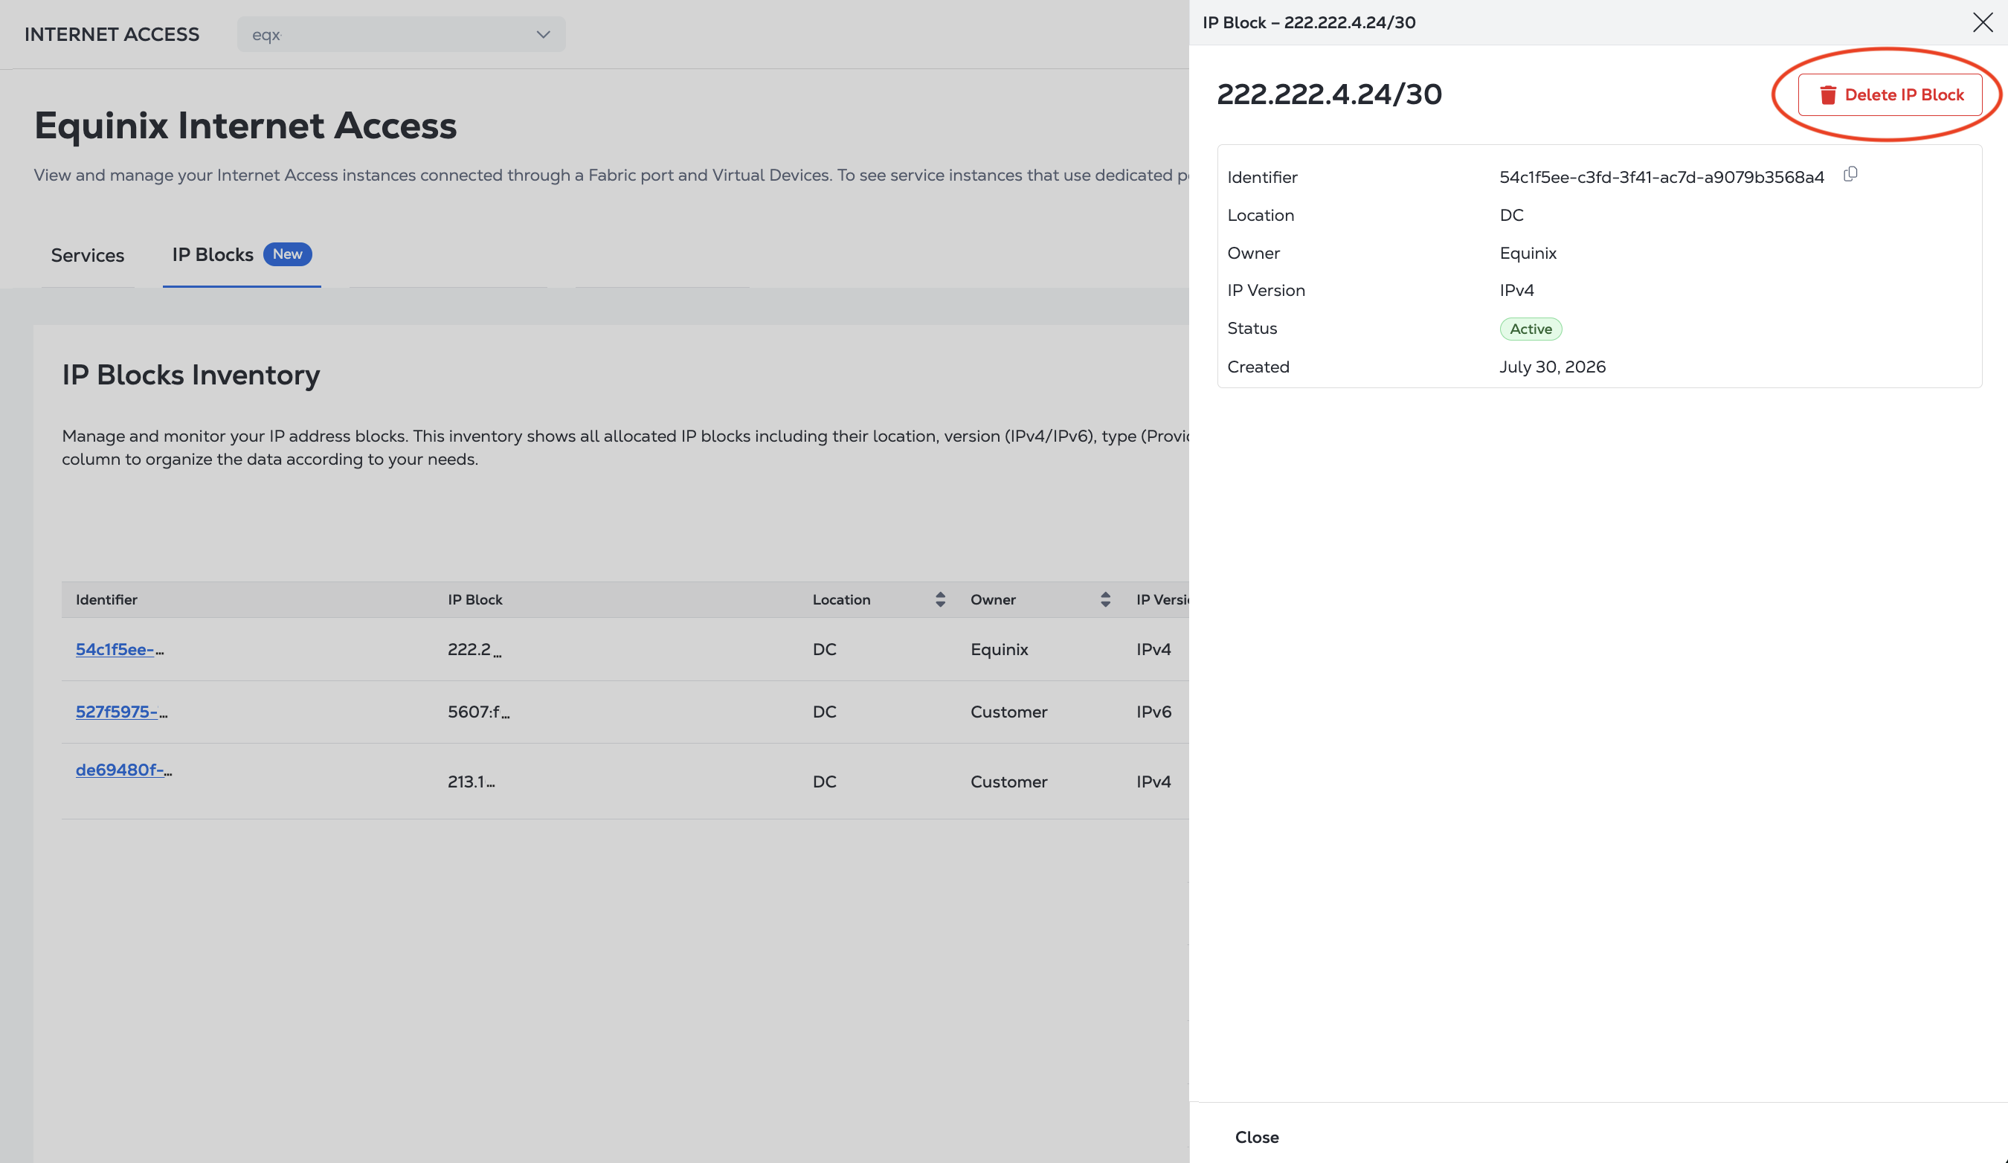2008x1163 pixels.
Task: Click the 222.222.4.24/30 heading
Action: pyautogui.click(x=1329, y=94)
